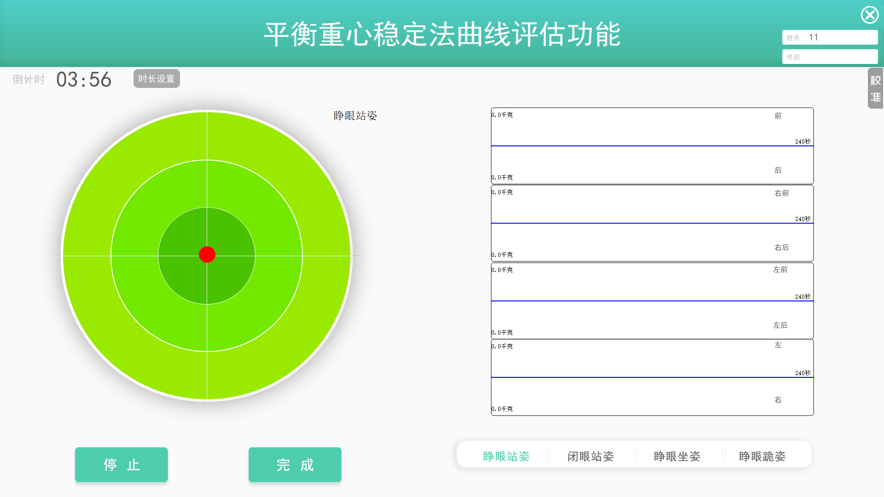This screenshot has width=884, height=497.
Task: Select the 睁眼站姿 tab
Action: 506,456
